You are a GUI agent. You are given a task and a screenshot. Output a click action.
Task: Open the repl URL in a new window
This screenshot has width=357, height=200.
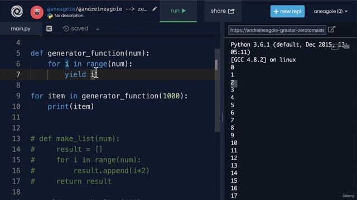pyautogui.click(x=331, y=29)
